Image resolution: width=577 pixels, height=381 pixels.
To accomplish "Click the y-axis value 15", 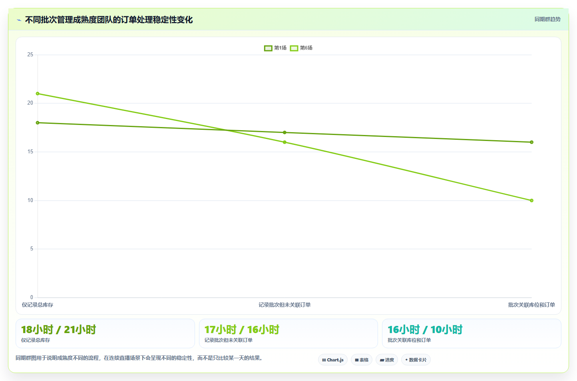I will (30, 152).
